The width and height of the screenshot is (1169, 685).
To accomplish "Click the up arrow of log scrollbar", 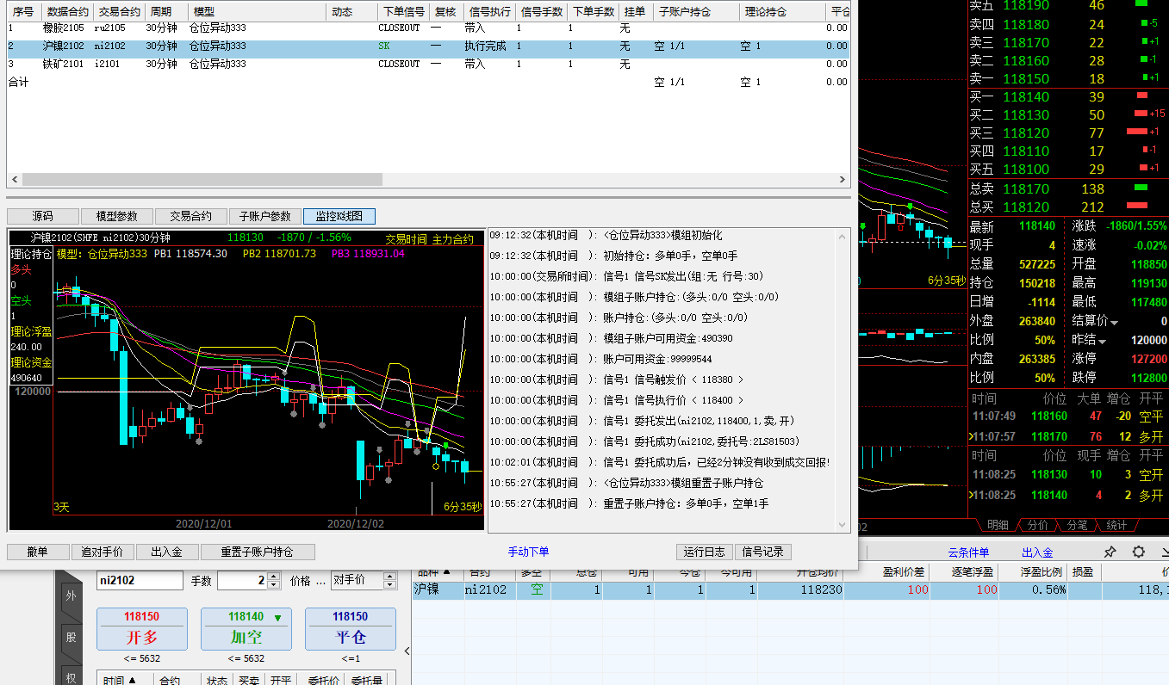I will click(843, 236).
